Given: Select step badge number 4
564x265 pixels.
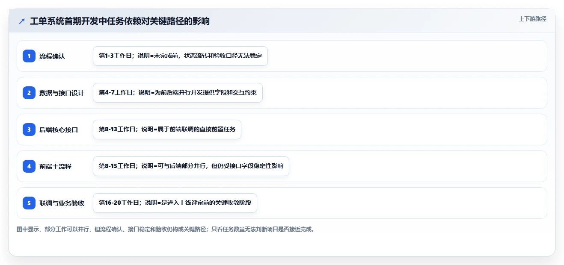Looking at the screenshot, I should click(x=29, y=166).
